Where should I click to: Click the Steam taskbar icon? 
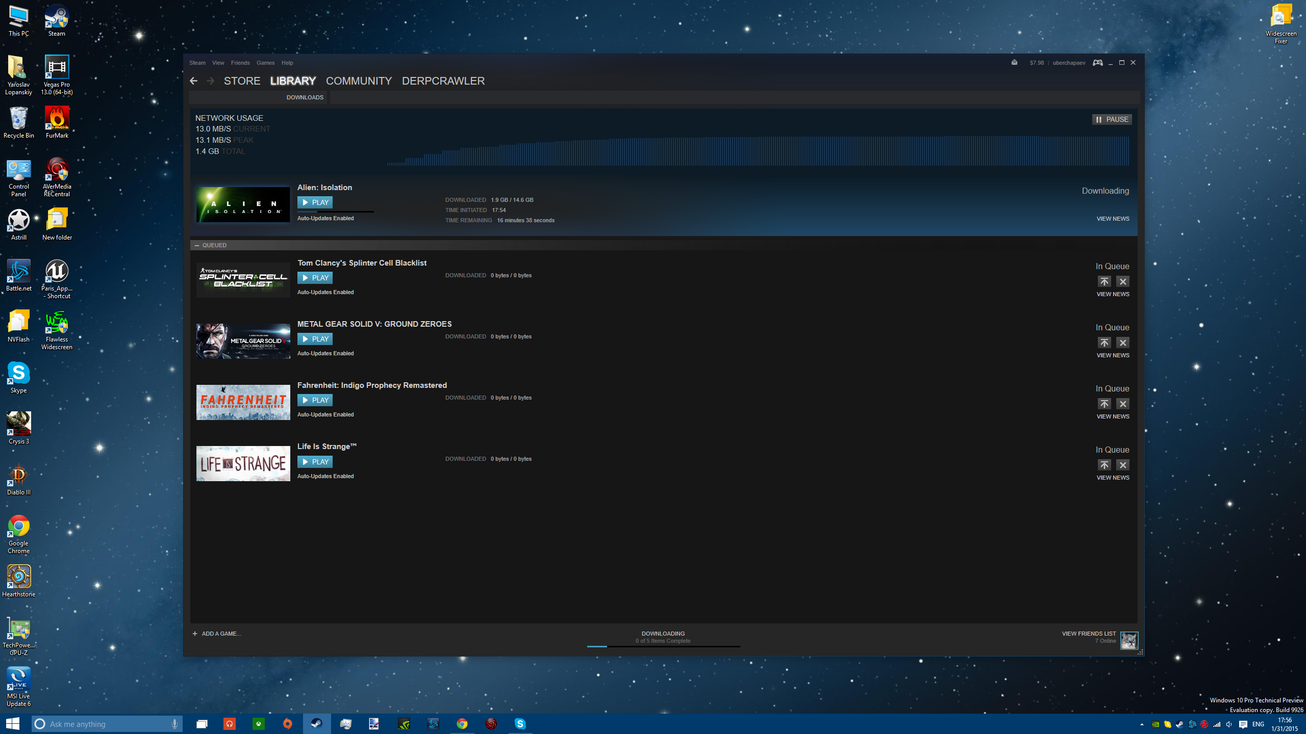click(317, 724)
